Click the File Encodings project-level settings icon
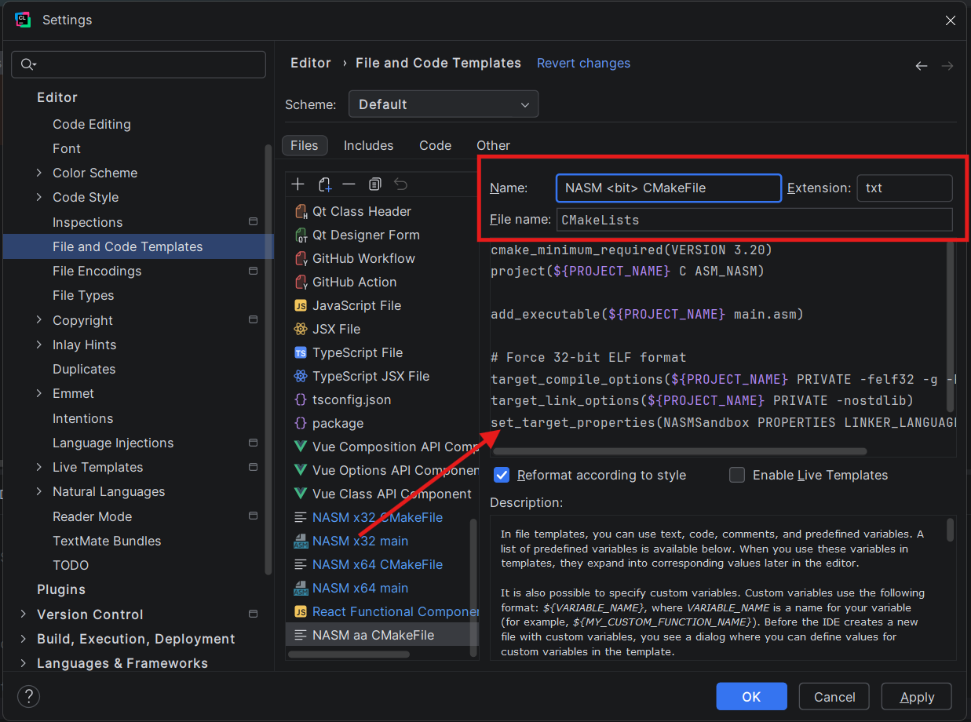Viewport: 971px width, 722px height. pos(253,271)
